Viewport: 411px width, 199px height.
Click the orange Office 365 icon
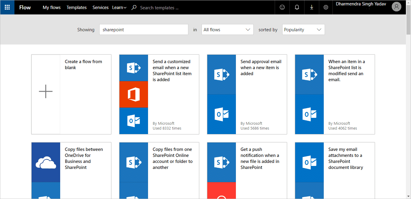click(x=134, y=94)
